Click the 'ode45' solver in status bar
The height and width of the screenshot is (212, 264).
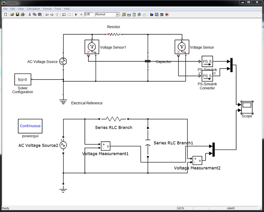[231, 208]
